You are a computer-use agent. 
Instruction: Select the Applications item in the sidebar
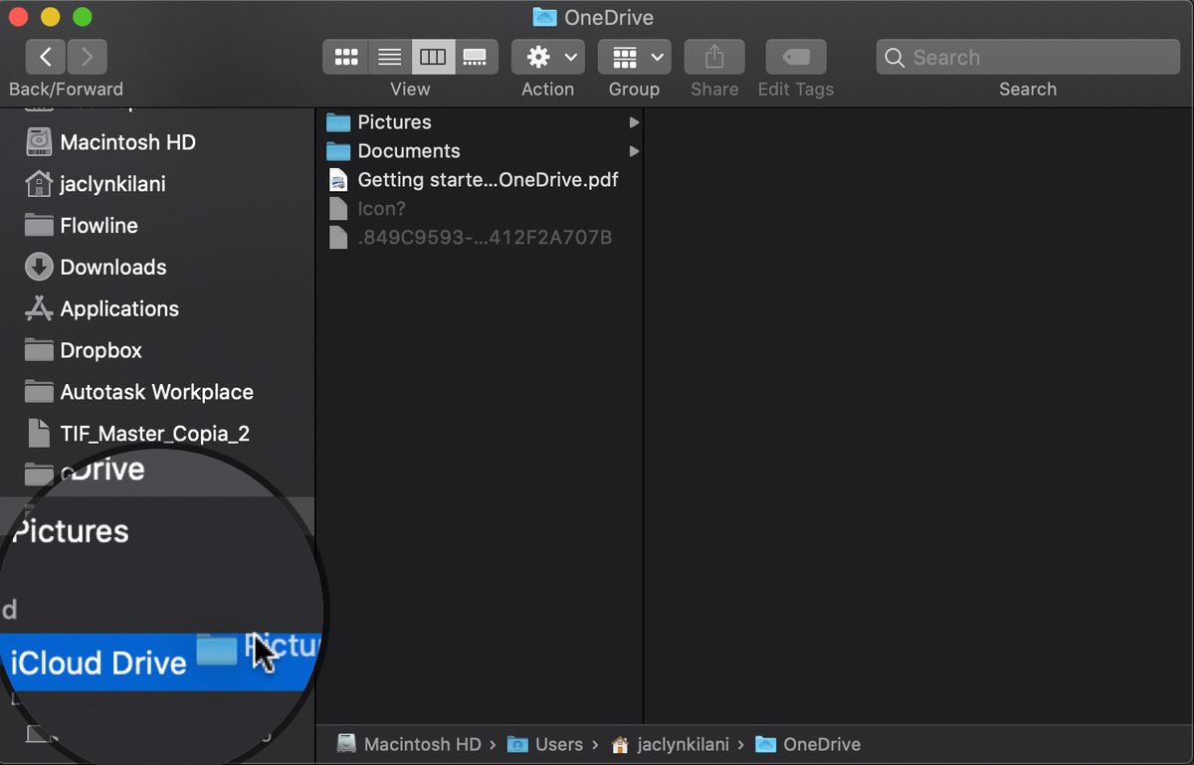117,308
